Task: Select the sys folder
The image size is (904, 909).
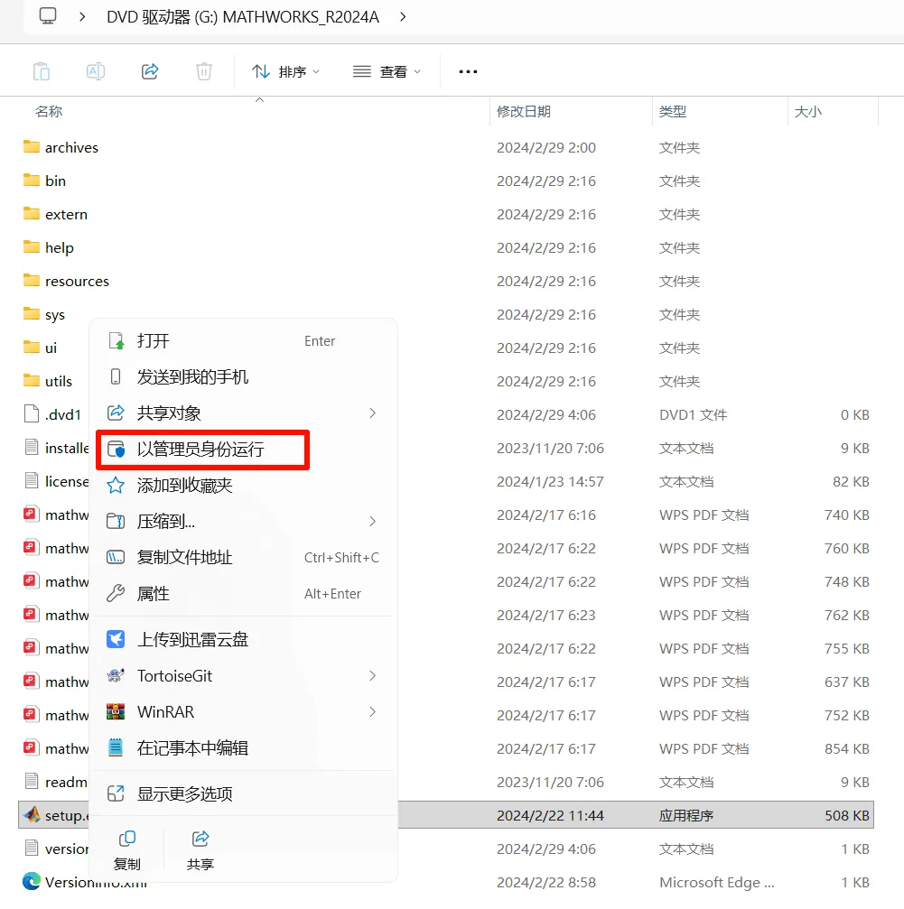Action: pos(43,315)
